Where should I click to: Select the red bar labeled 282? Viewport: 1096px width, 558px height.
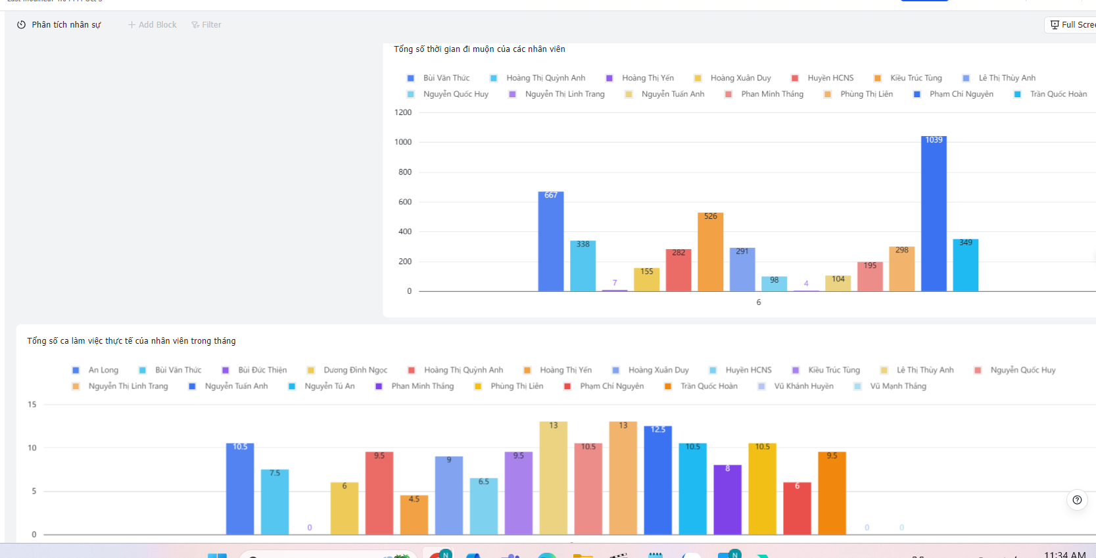tap(679, 270)
